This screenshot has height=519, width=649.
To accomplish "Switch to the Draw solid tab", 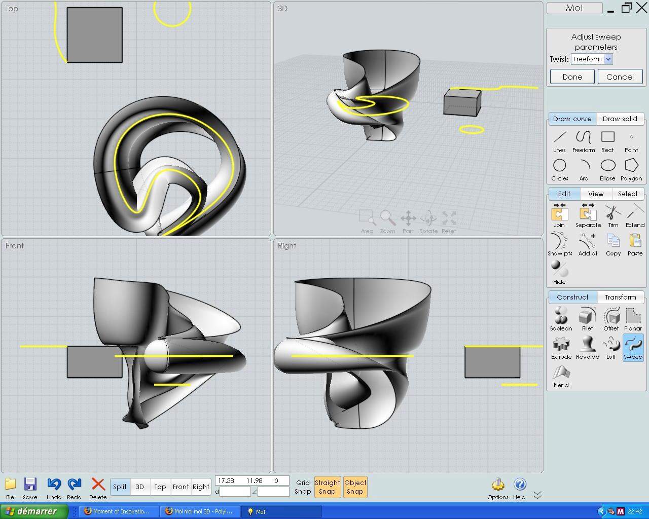I will click(x=620, y=119).
